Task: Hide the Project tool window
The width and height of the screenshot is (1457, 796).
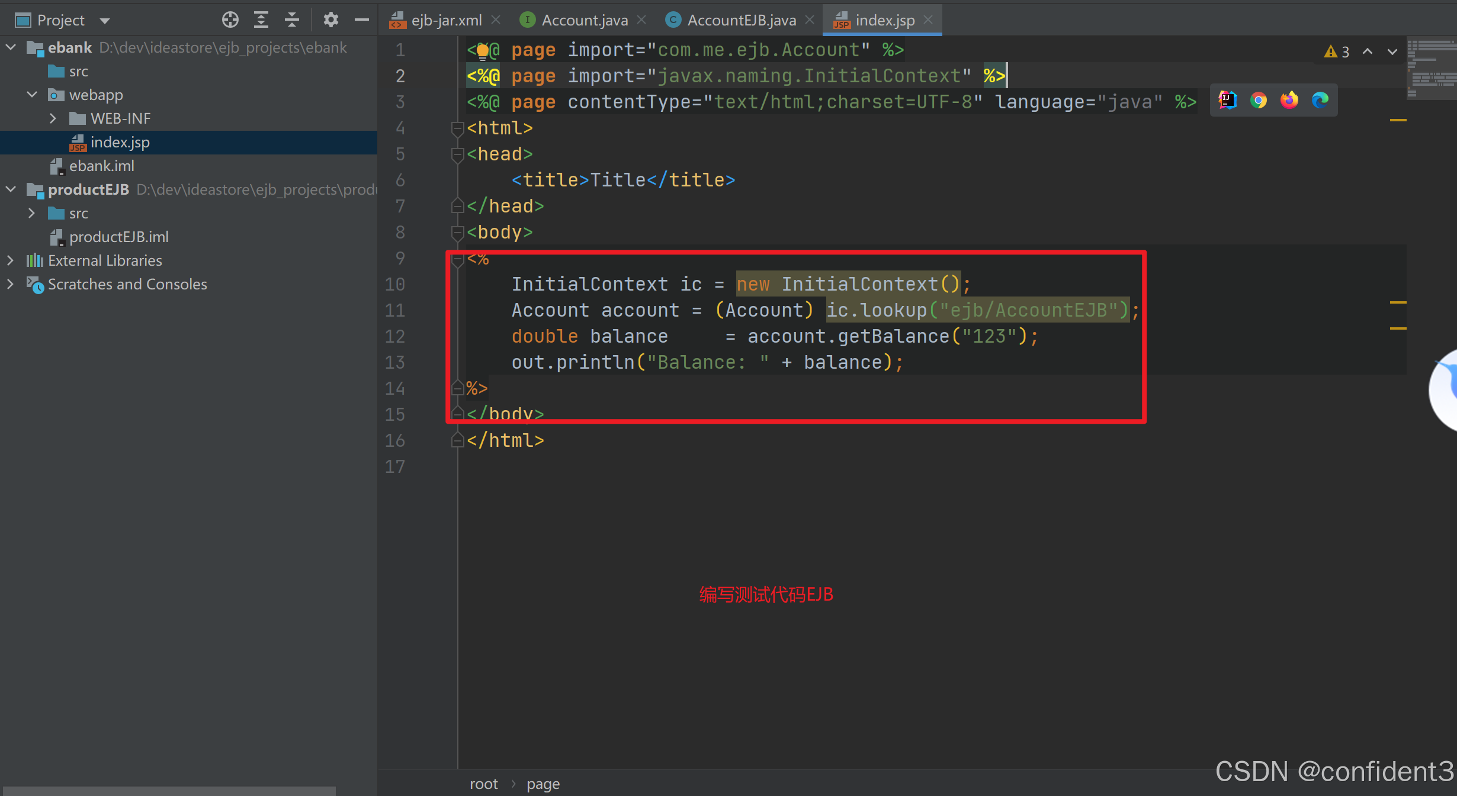Action: click(361, 20)
